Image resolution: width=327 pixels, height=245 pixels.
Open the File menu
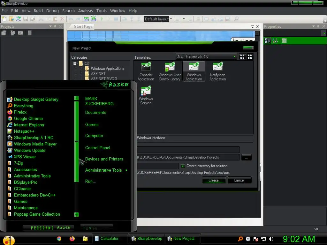point(4,11)
